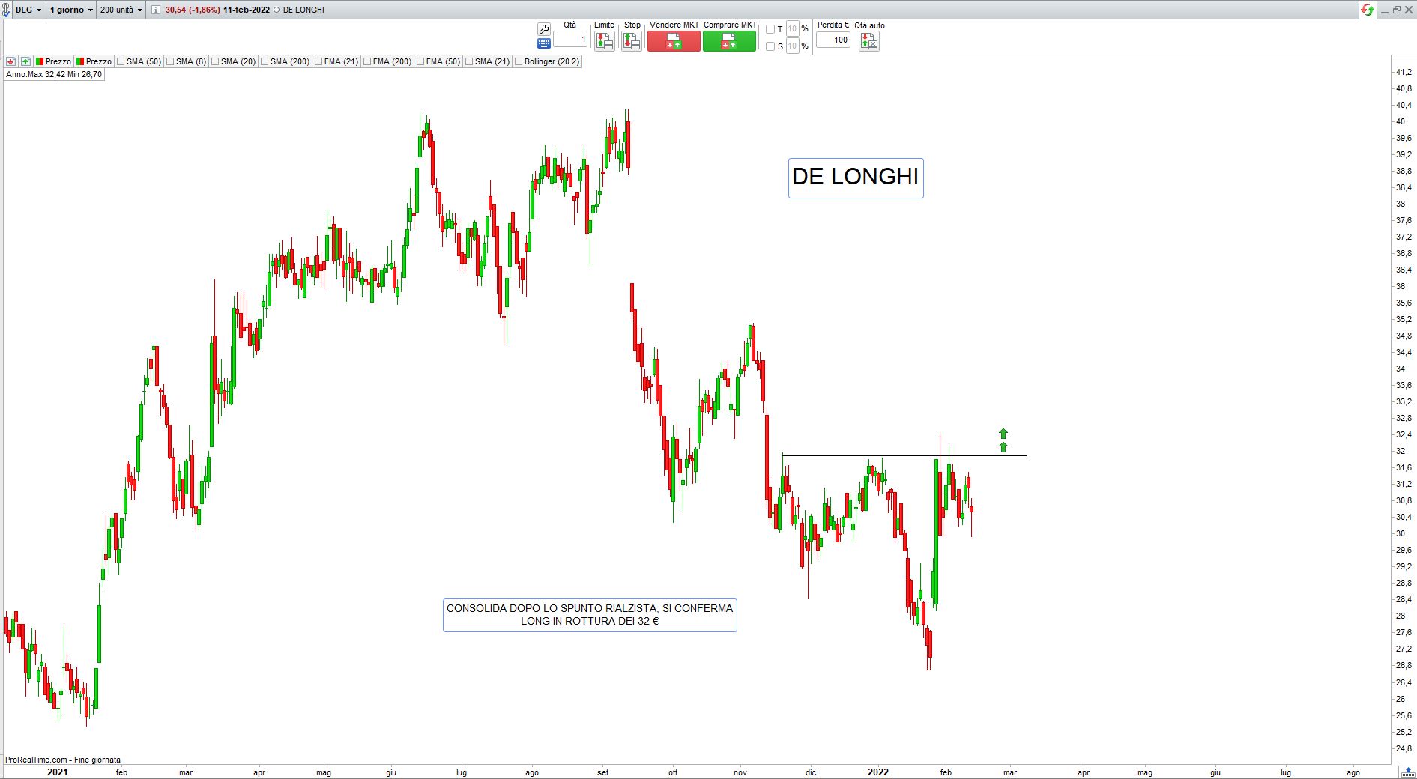Image resolution: width=1417 pixels, height=779 pixels.
Task: Click the nov month label on the time axis
Action: coord(740,772)
